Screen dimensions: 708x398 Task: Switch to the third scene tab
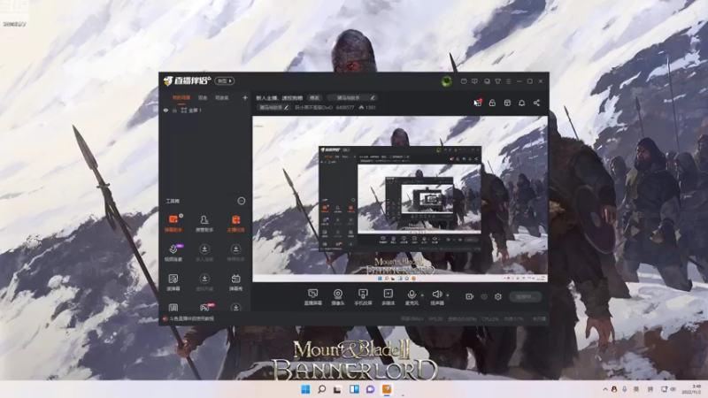[x=222, y=97]
